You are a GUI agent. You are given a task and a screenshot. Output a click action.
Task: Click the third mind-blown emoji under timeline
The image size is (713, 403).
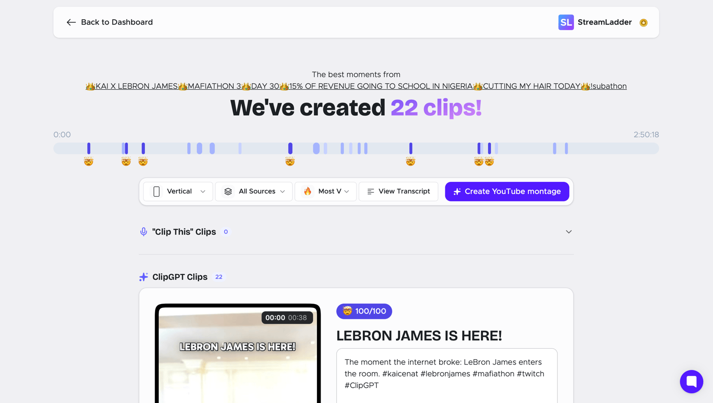pyautogui.click(x=143, y=162)
